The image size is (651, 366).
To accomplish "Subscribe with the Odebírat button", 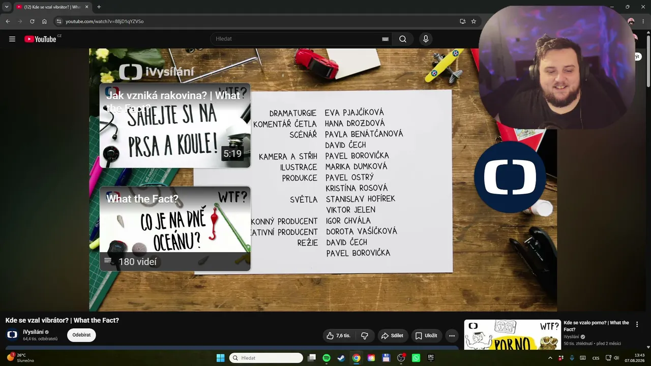I will coord(81,335).
